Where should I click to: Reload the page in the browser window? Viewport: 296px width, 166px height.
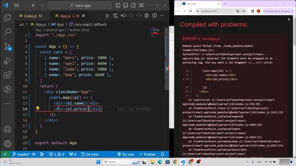tap(191, 11)
